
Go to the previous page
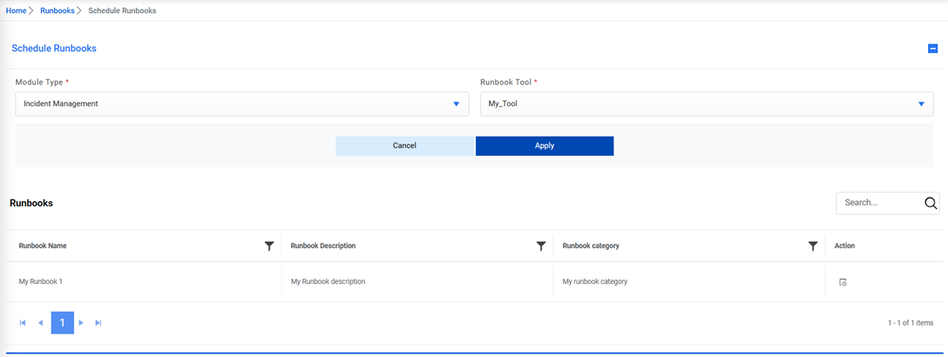pyautogui.click(x=40, y=323)
